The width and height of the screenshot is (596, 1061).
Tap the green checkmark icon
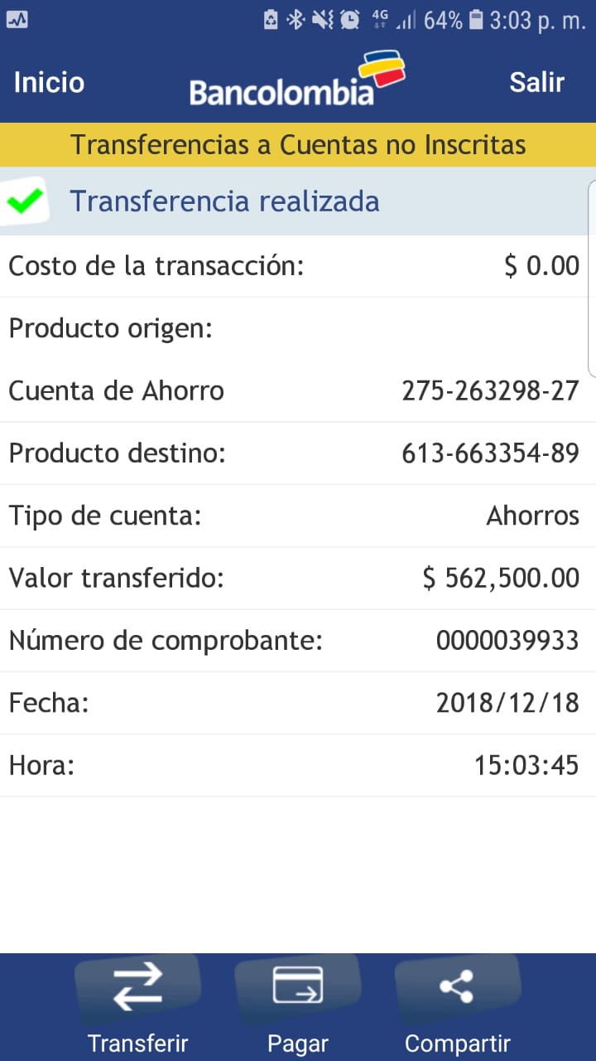click(x=26, y=201)
